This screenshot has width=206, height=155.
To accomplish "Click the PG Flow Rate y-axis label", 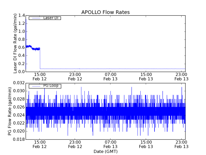I will (10, 111).
